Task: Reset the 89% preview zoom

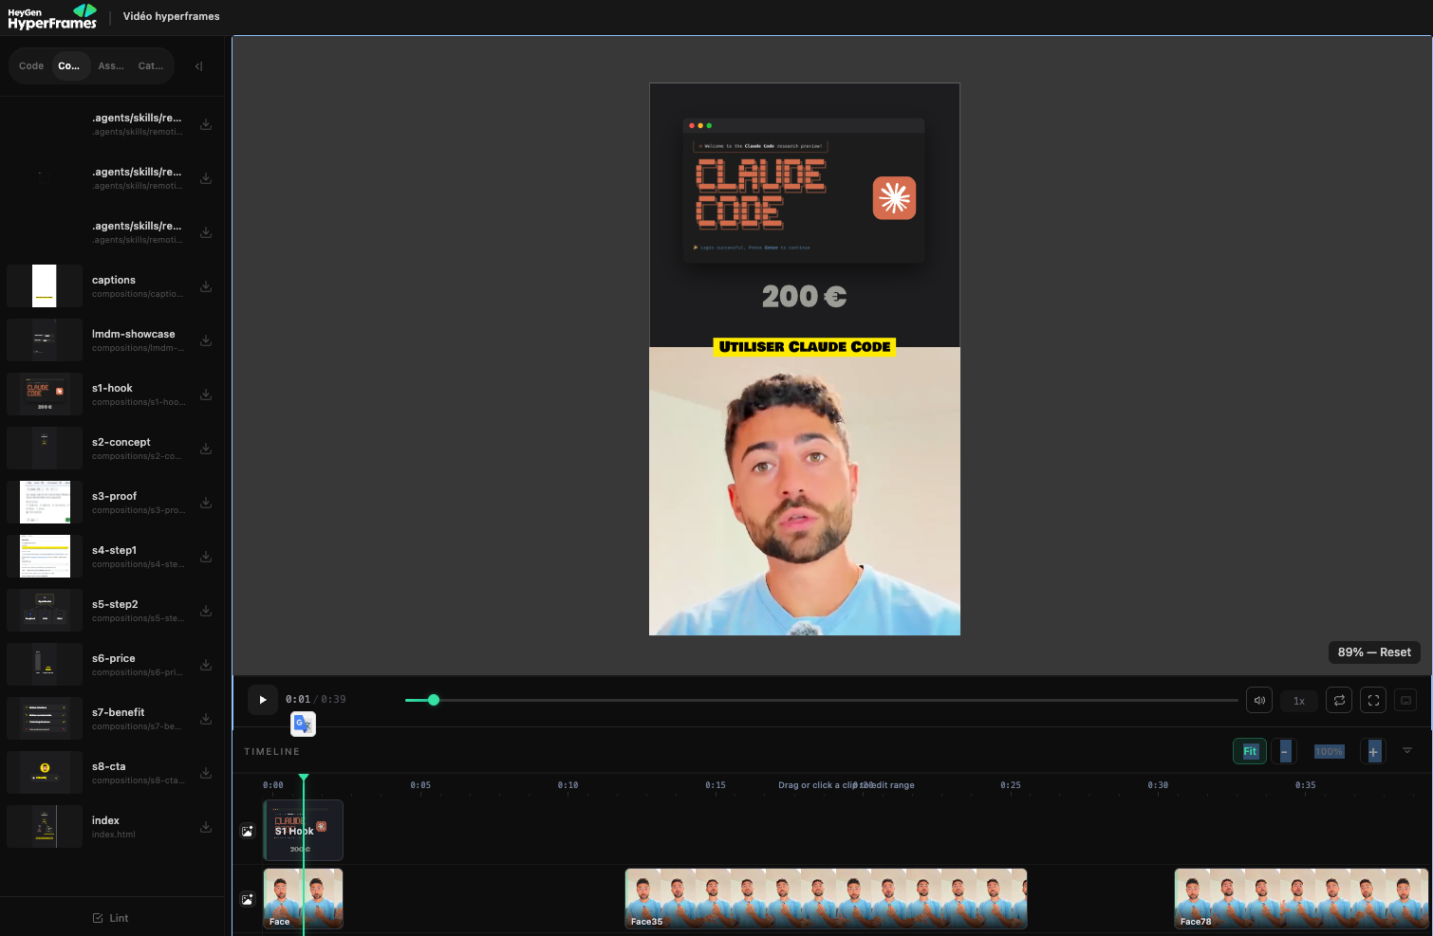Action: tap(1374, 652)
